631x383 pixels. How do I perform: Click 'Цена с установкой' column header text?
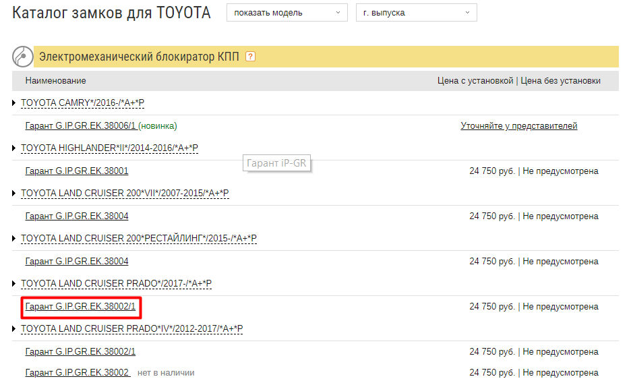tap(475, 80)
